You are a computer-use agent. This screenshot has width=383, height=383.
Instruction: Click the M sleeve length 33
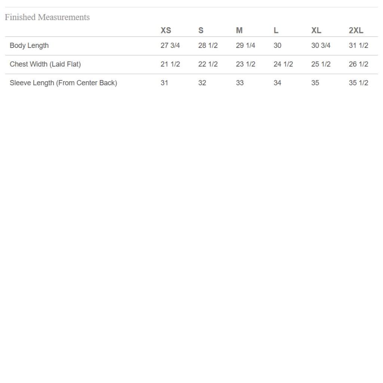[x=240, y=83]
